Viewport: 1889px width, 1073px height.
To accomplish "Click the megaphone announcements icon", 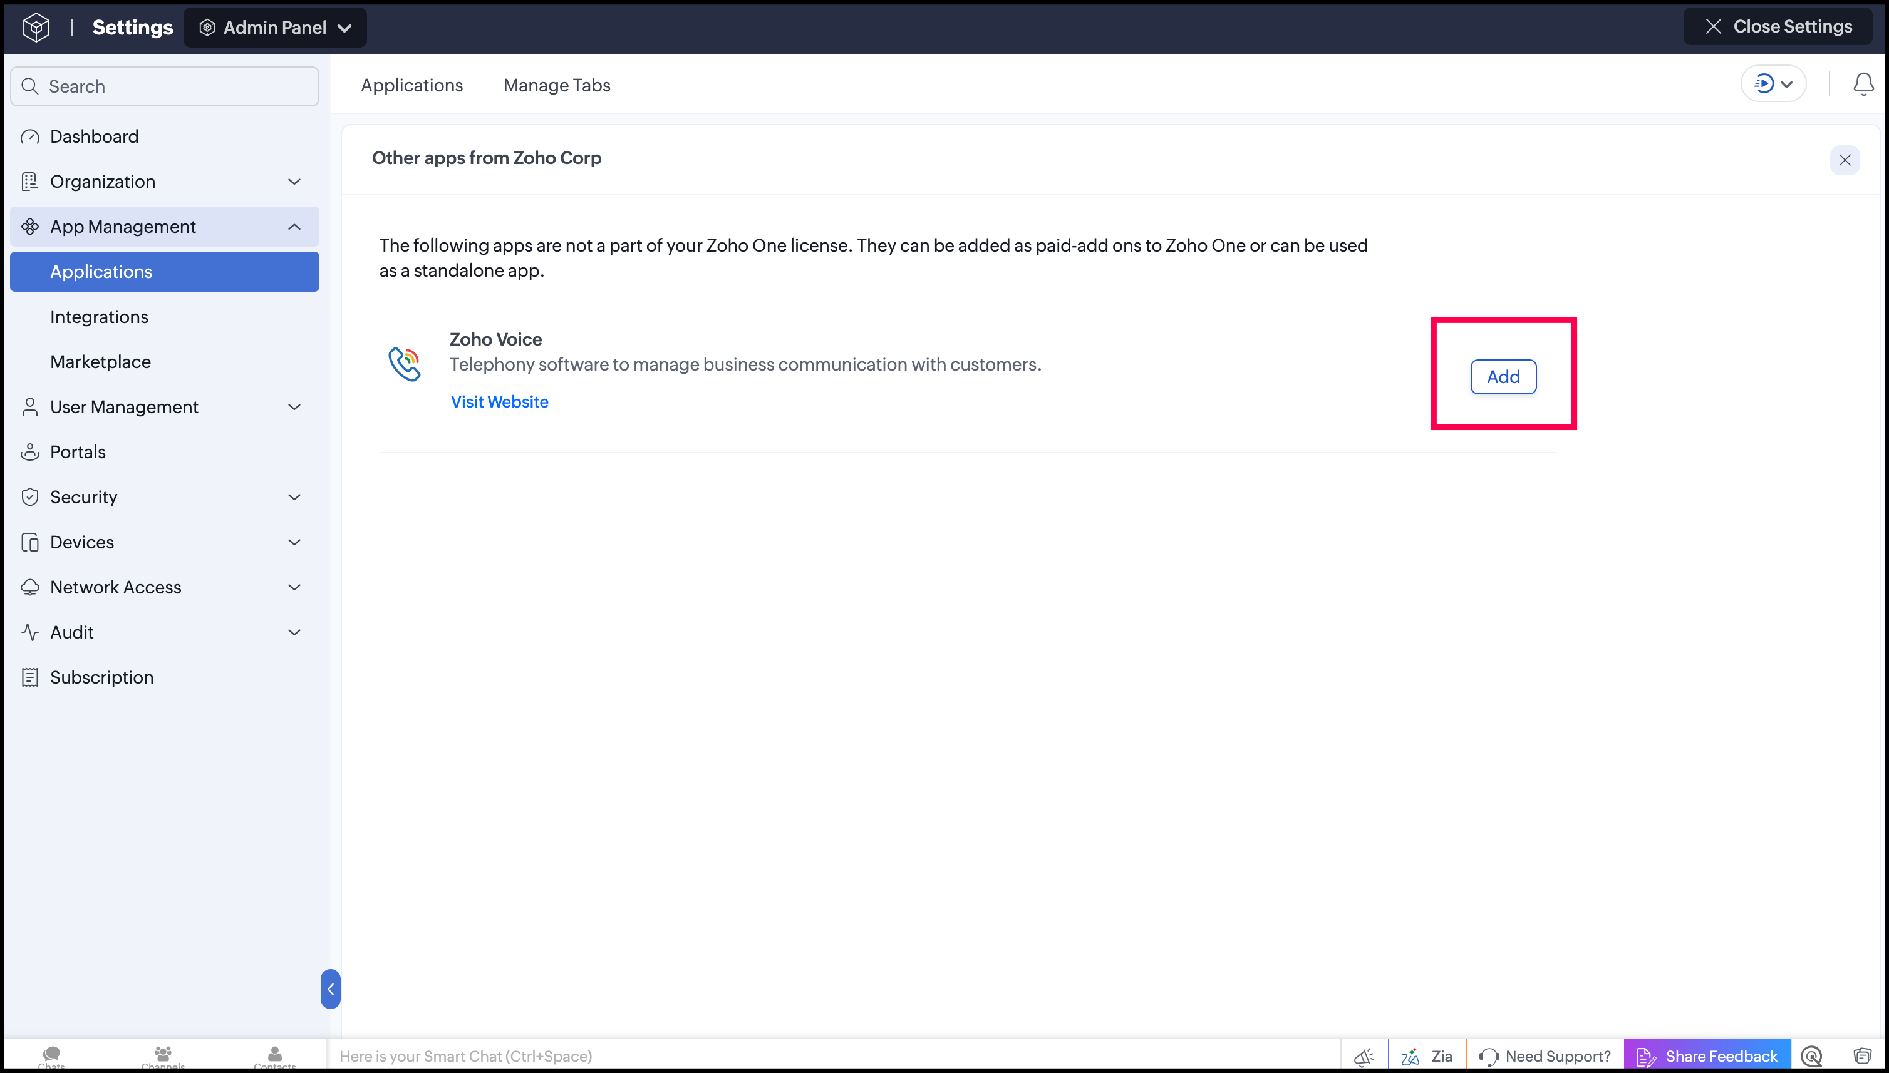I will 1364,1057.
